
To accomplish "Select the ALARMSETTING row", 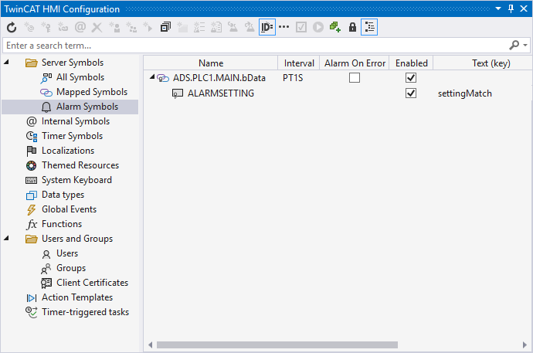I will [x=221, y=93].
